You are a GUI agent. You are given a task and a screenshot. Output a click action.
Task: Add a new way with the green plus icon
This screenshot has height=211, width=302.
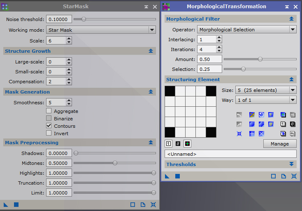click(x=283, y=115)
